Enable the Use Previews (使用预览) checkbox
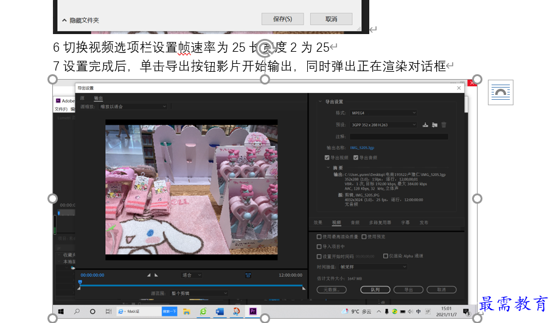This screenshot has height=323, width=553. pyautogui.click(x=364, y=237)
